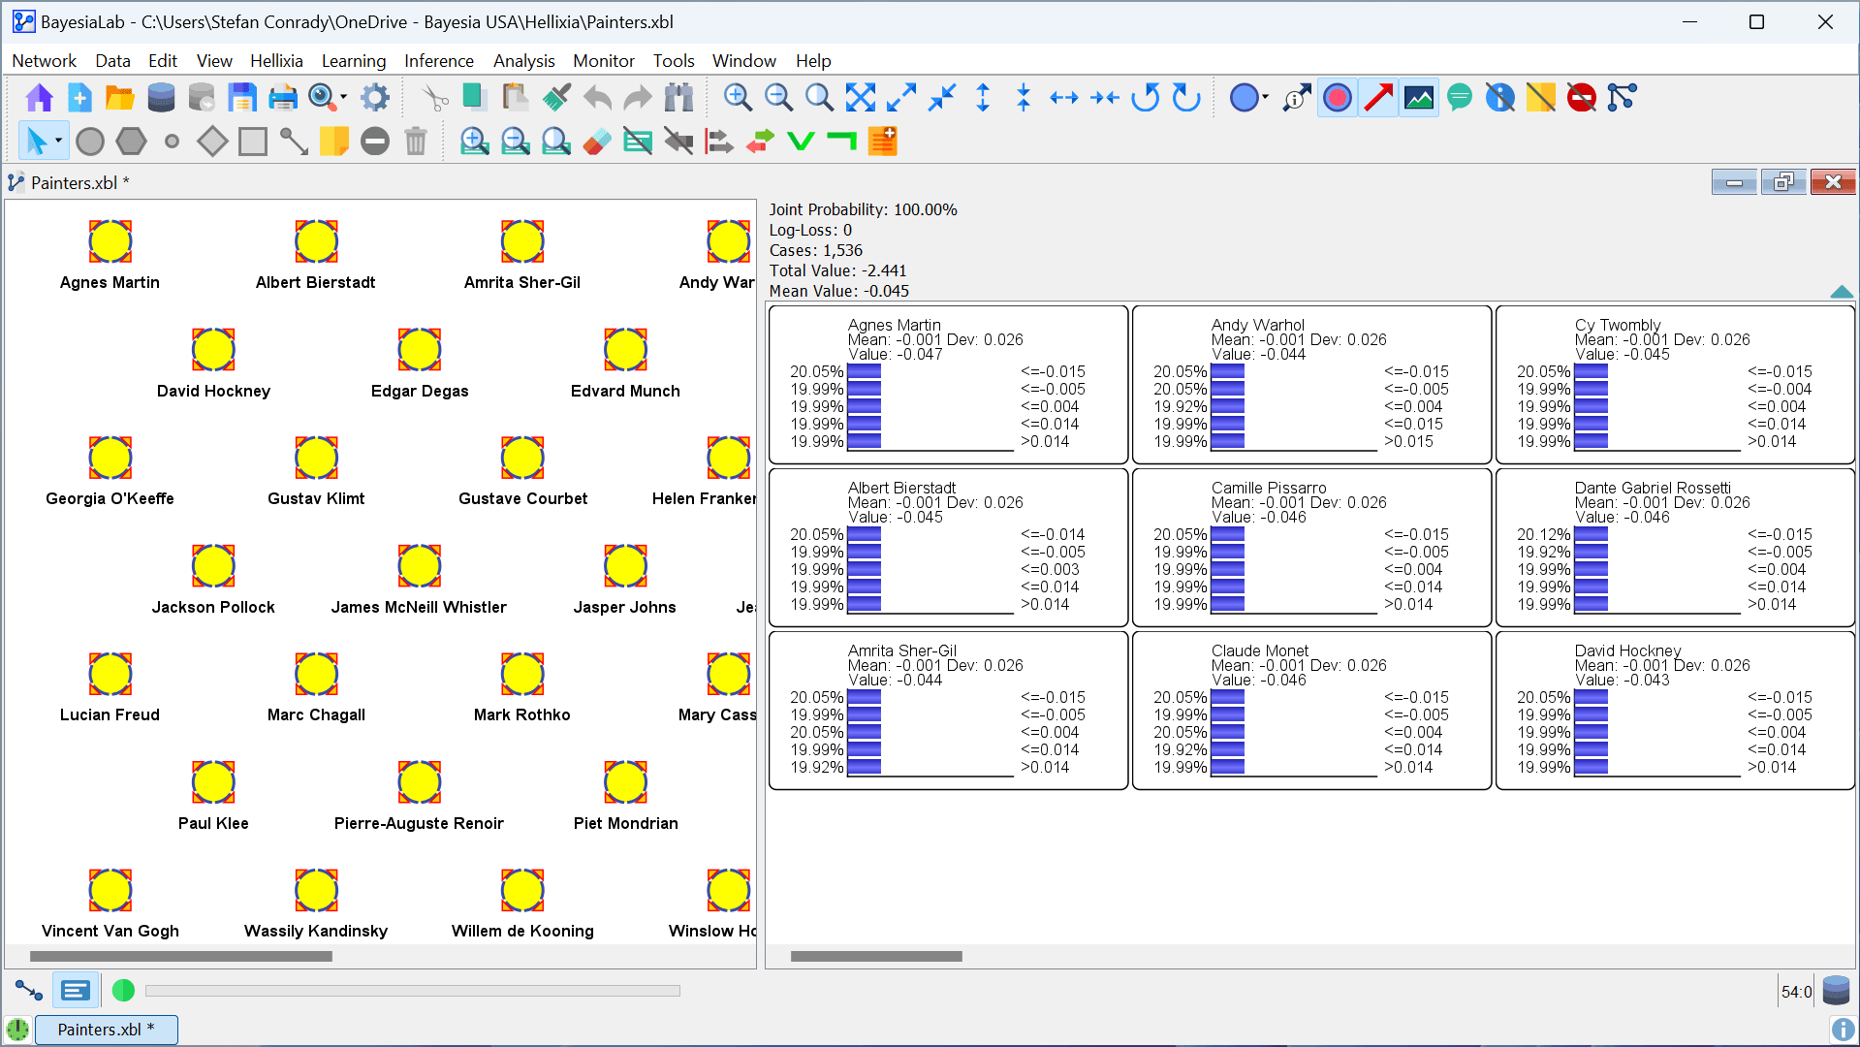
Task: Select the Claude Monet monitor
Action: 1311,711
